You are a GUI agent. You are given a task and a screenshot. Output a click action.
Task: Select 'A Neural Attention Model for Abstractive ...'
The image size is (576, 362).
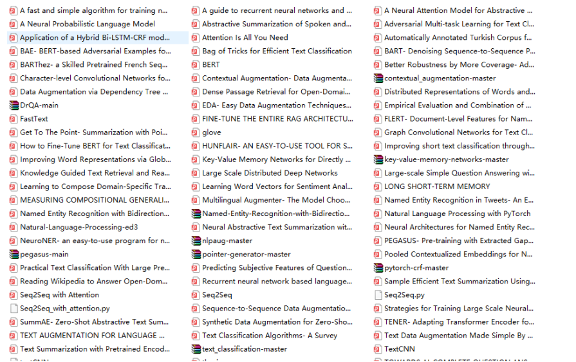(x=458, y=11)
